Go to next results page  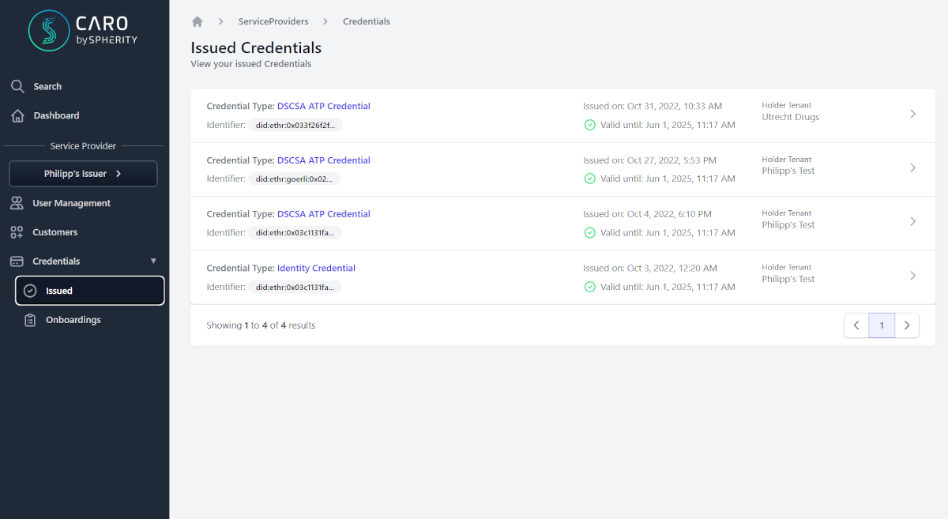tap(907, 325)
